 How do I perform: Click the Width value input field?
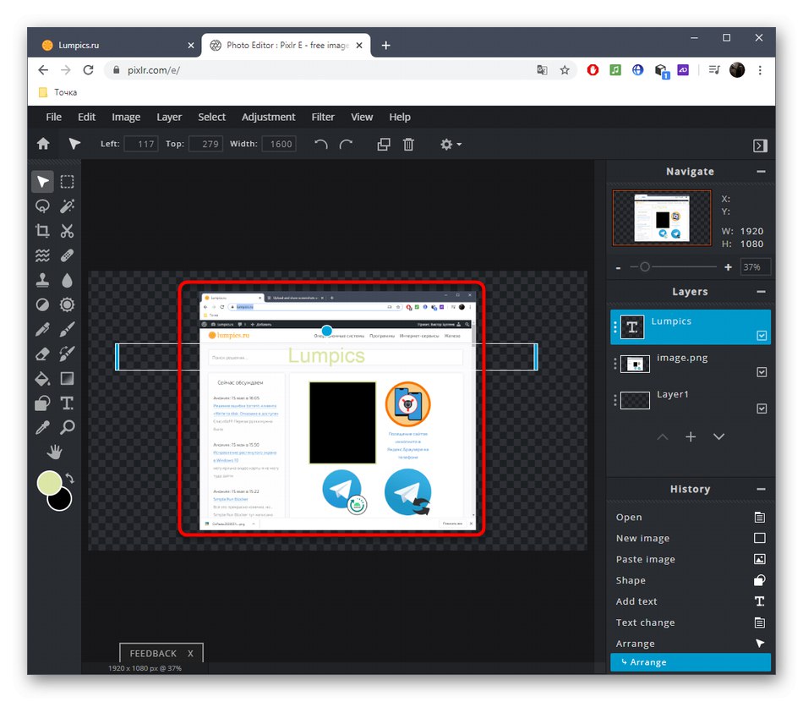[x=279, y=144]
